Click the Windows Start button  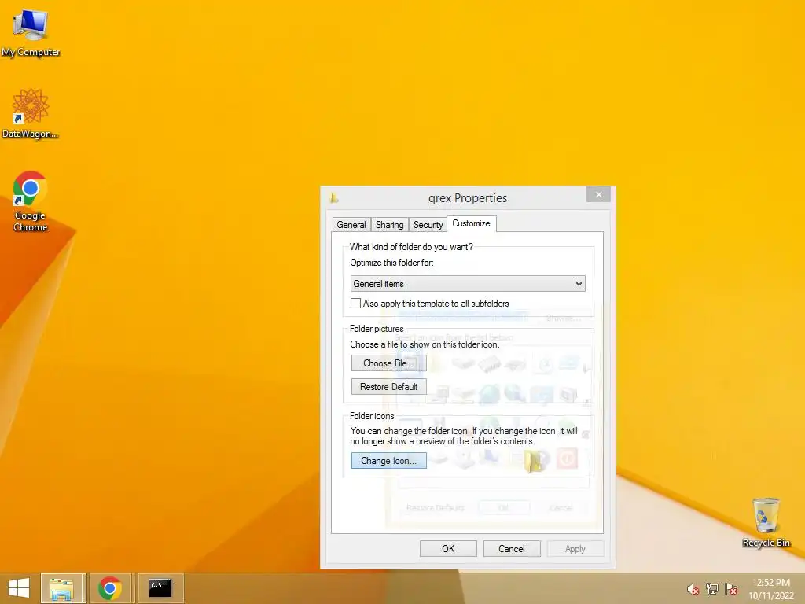click(x=19, y=588)
